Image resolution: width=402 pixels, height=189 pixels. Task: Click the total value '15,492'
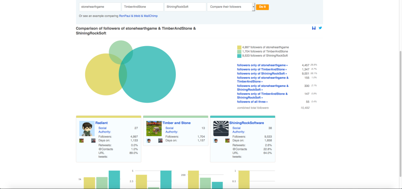coord(305,108)
